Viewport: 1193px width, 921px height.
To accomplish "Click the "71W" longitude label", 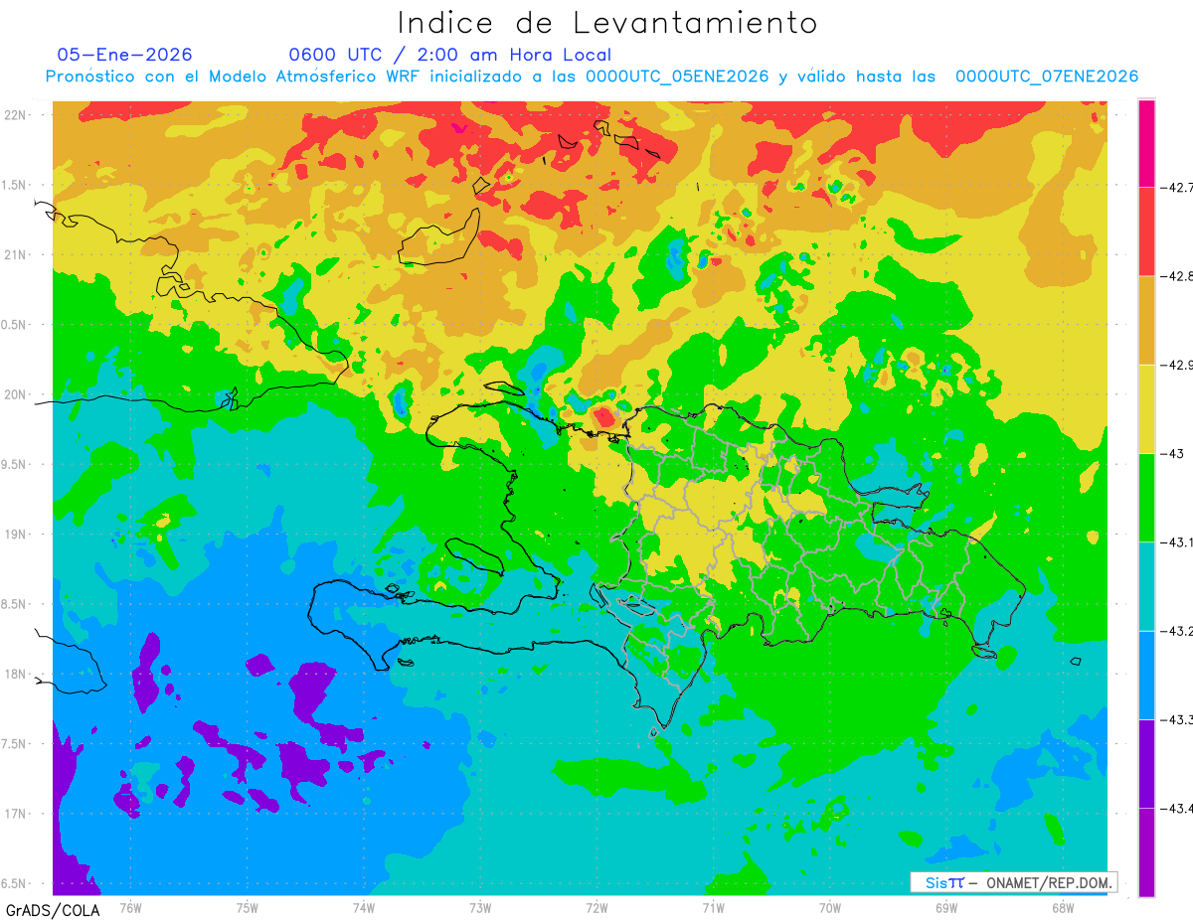I will click(x=713, y=907).
